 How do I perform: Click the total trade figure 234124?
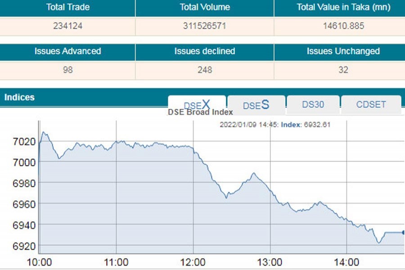click(x=67, y=26)
